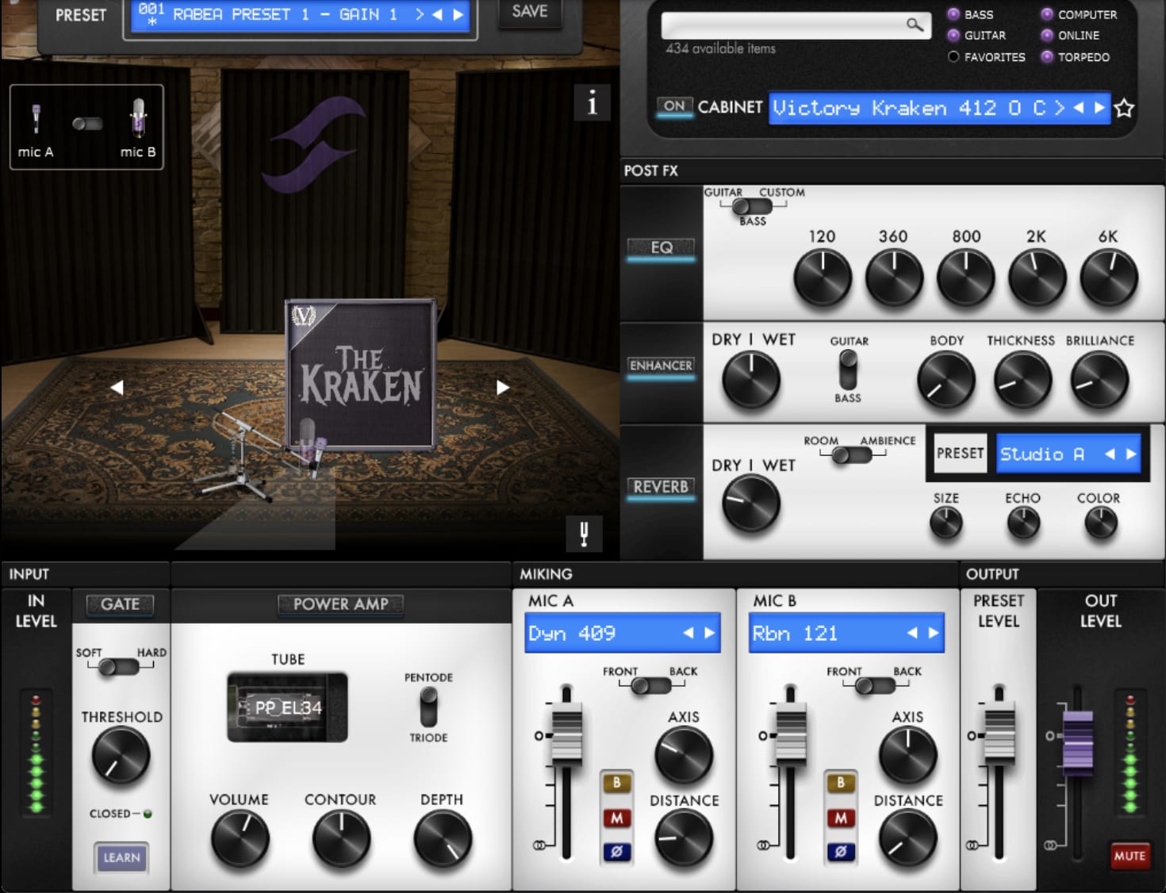1166x893 pixels.
Task: Click the output MUTE button
Action: click(x=1130, y=856)
